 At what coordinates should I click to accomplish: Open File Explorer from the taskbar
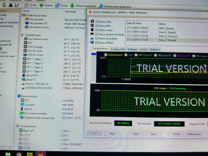tap(8, 154)
